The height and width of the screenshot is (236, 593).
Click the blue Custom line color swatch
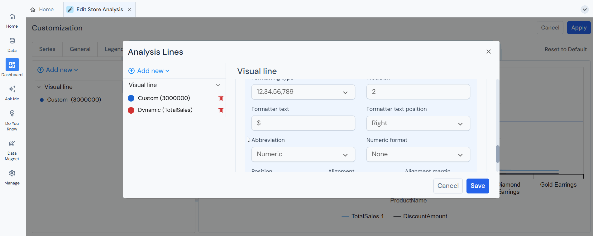131,98
